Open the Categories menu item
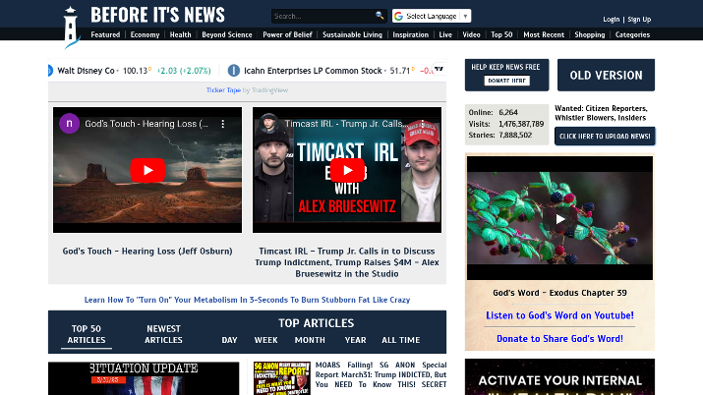Image resolution: width=703 pixels, height=395 pixels. (x=632, y=34)
